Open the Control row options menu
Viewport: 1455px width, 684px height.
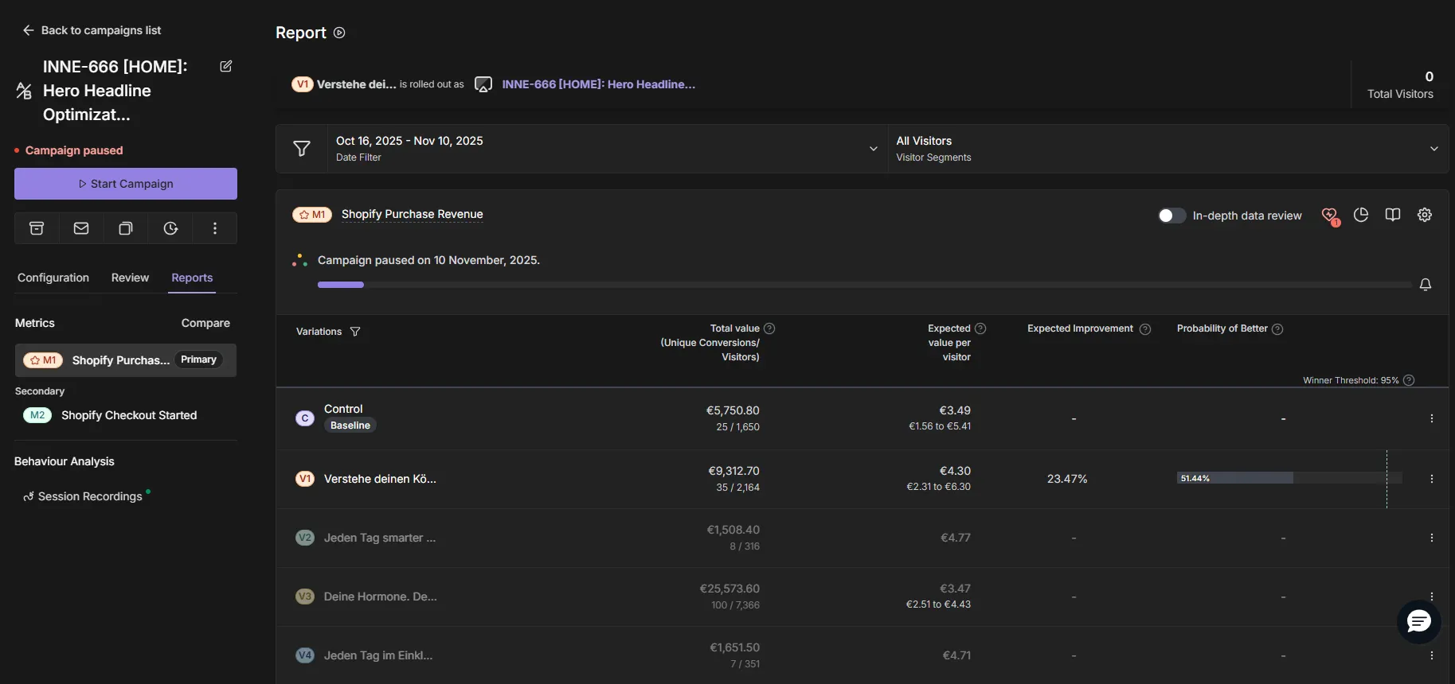point(1431,418)
